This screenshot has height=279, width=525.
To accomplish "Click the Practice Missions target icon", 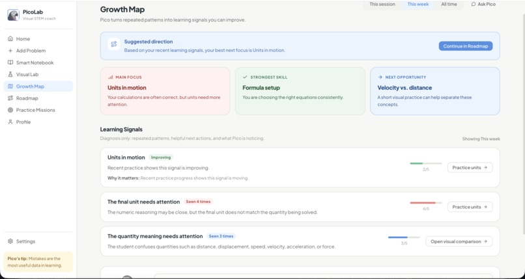I will [10, 110].
